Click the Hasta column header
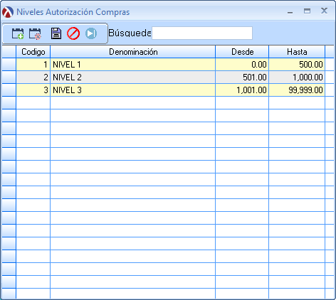The width and height of the screenshot is (336, 300). coord(297,52)
